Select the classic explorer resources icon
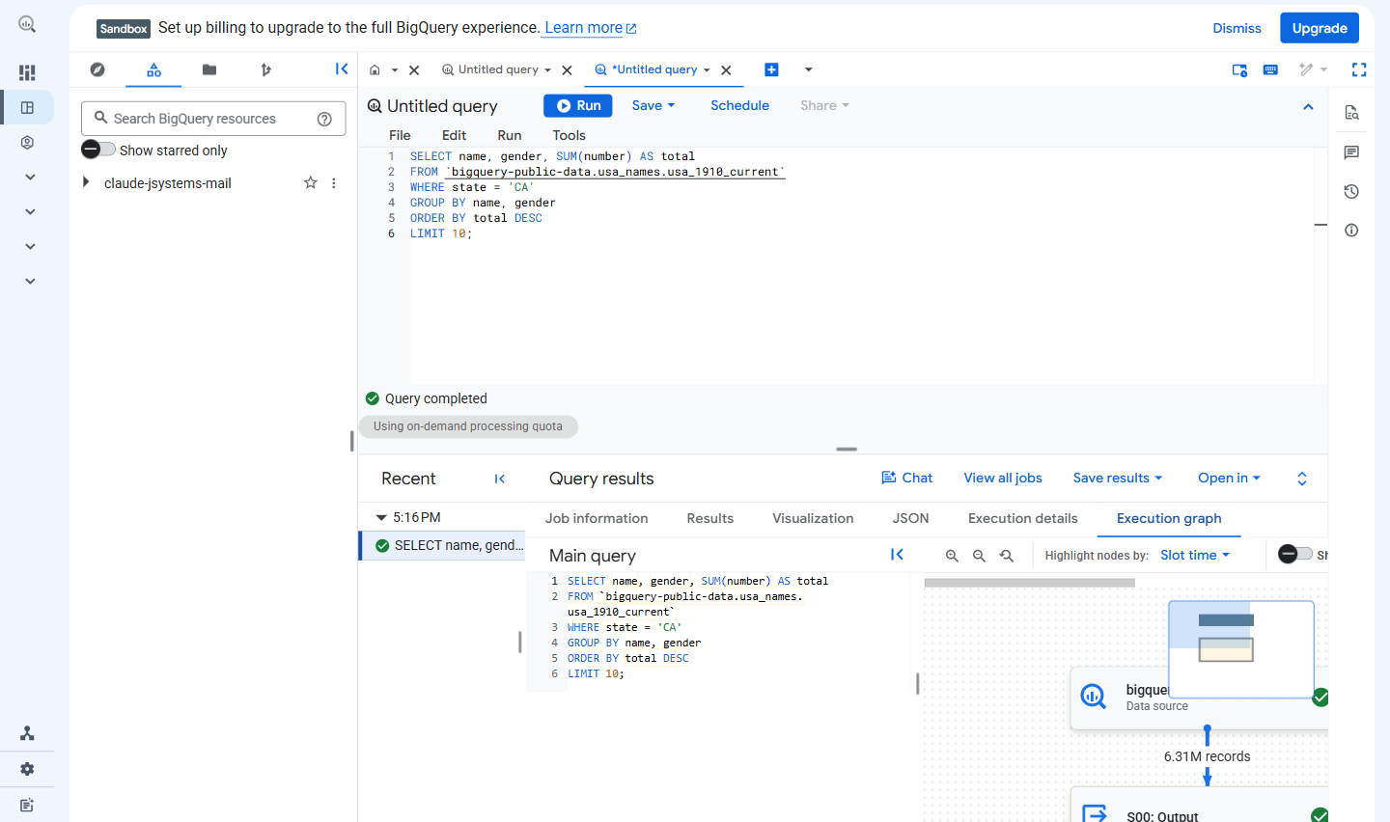 (x=153, y=69)
